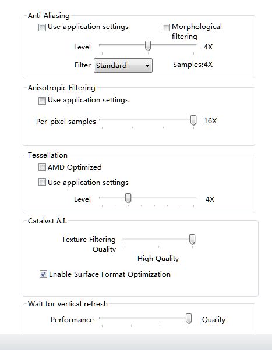272x350 pixels.
Task: Set Per-pixel samples slider to lowest tick
Action: coord(103,120)
